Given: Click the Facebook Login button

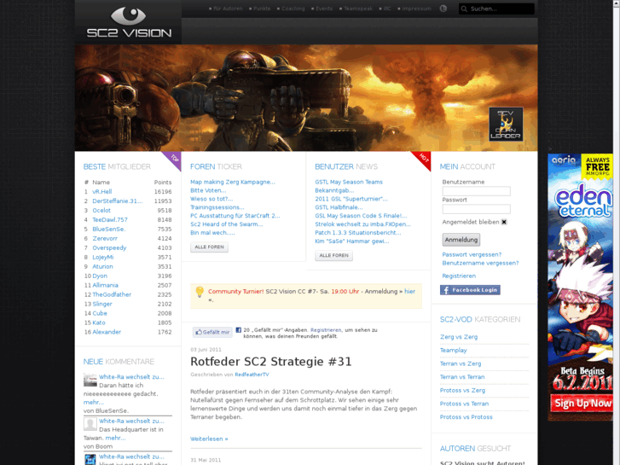Looking at the screenshot, I should 470,290.
